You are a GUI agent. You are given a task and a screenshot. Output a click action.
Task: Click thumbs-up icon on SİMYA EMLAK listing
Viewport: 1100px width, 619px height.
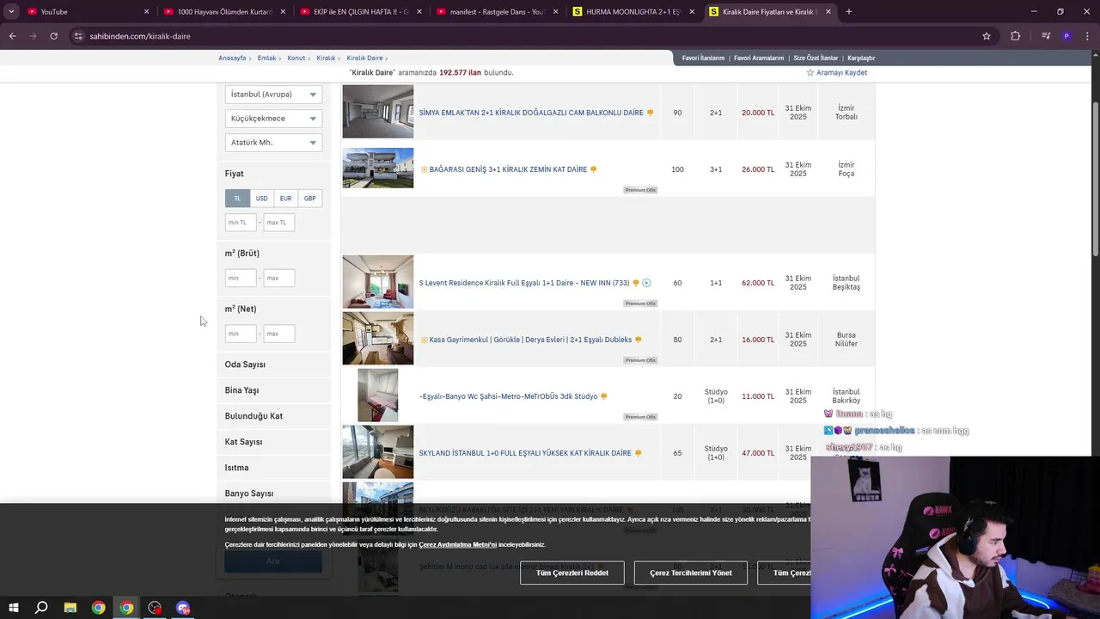(x=651, y=113)
